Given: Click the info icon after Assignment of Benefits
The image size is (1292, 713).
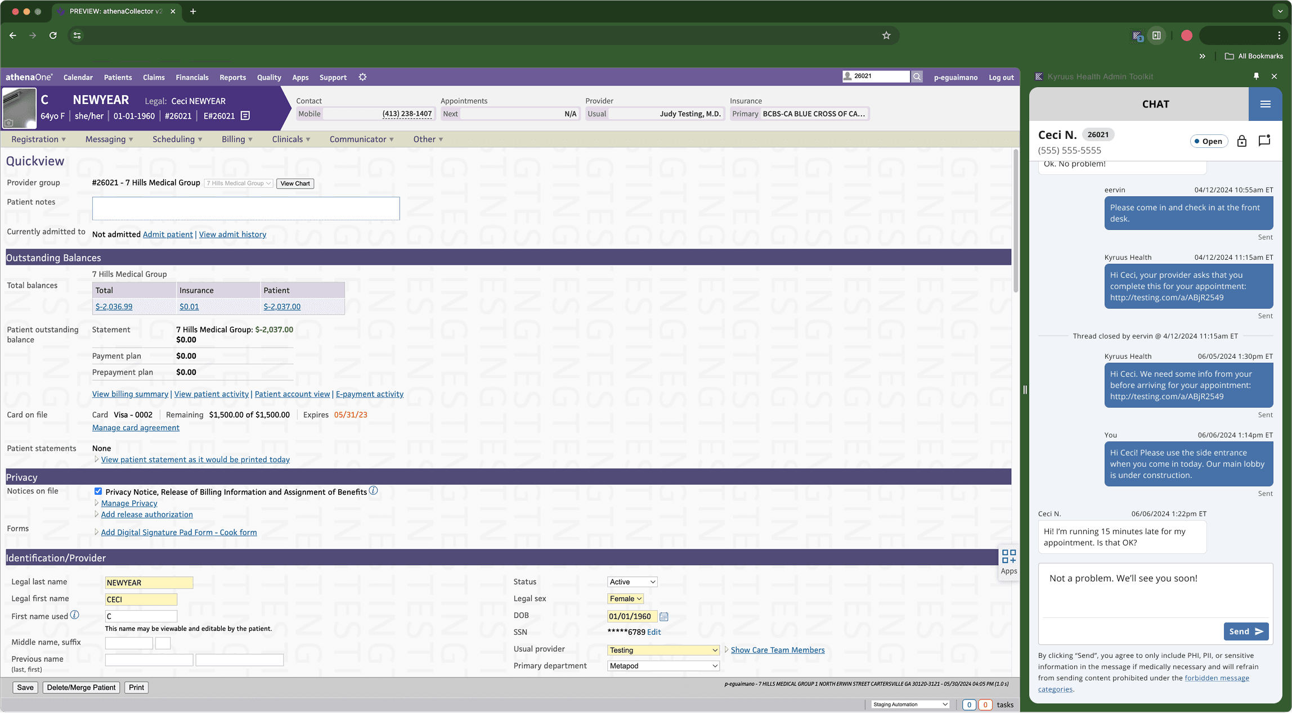Looking at the screenshot, I should coord(373,491).
